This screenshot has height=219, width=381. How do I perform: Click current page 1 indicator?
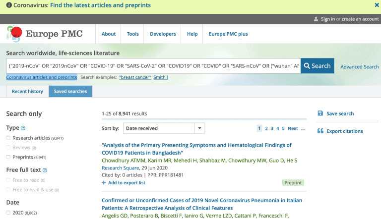(x=259, y=128)
